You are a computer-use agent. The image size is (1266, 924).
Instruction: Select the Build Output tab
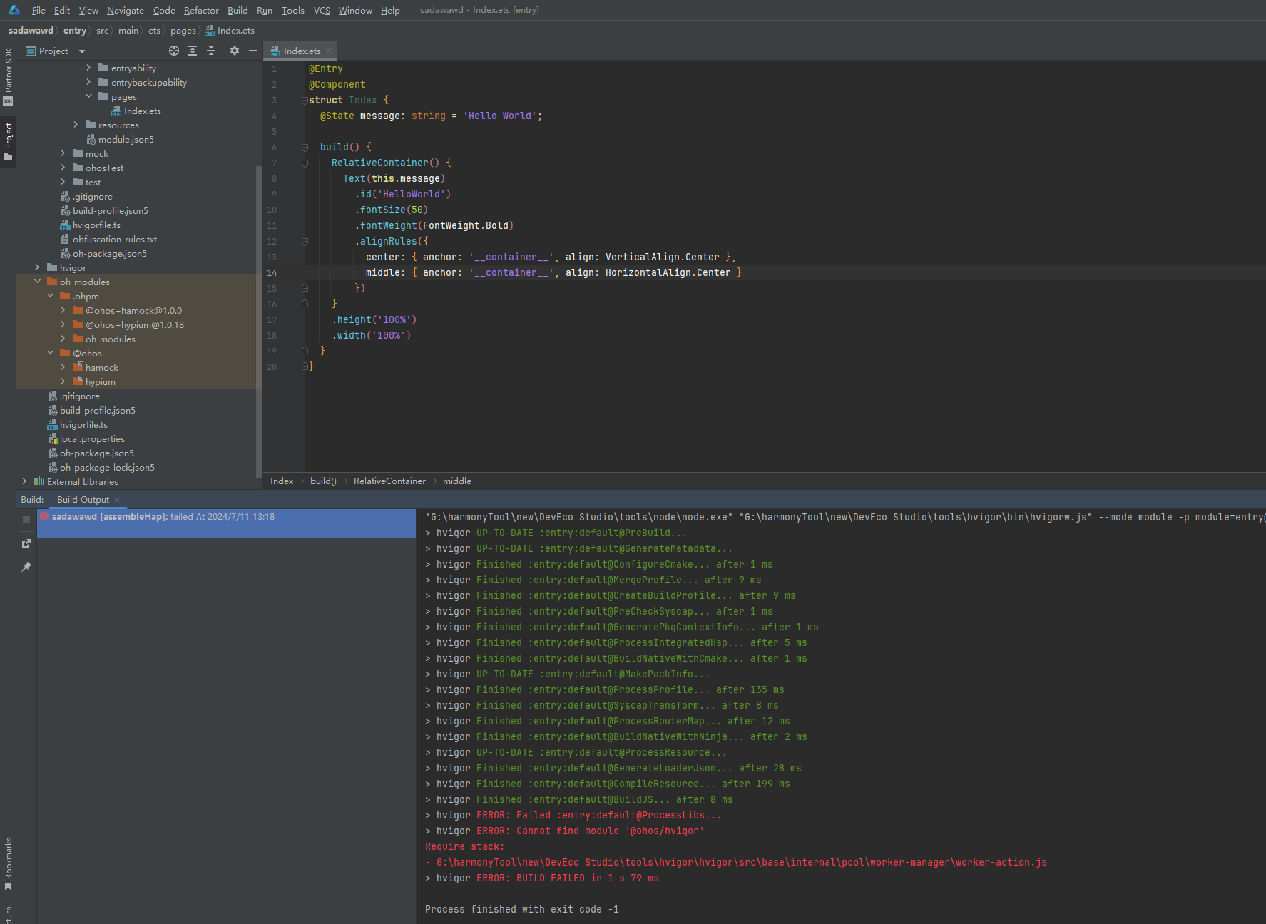click(x=83, y=500)
